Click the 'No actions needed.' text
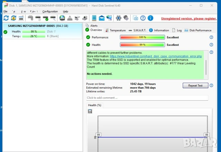This screenshot has height=152, width=221. click(99, 74)
